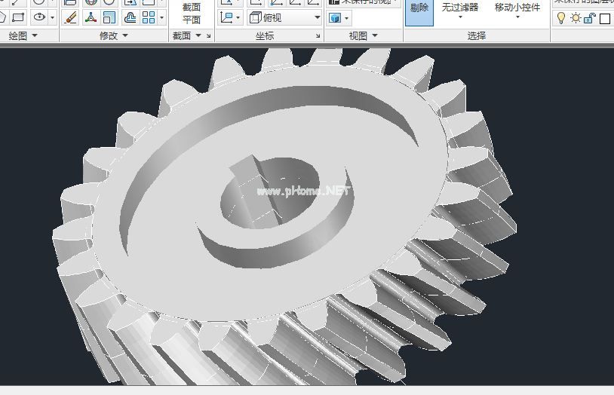This screenshot has height=395, width=614.
Task: Open the 无过滤器 filter menu
Action: coord(460,10)
